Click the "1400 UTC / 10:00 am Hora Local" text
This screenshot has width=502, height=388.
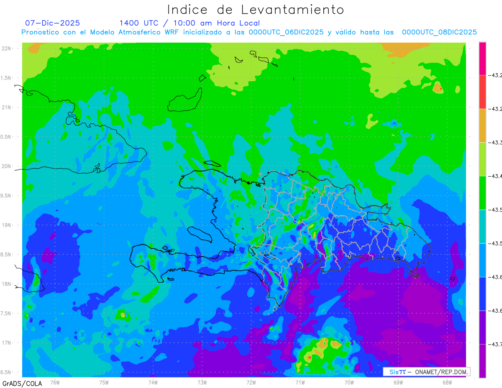pos(190,23)
